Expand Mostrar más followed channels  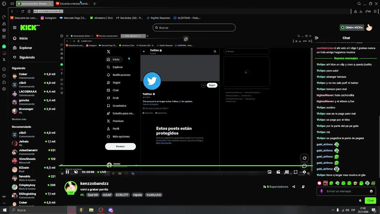click(x=19, y=119)
